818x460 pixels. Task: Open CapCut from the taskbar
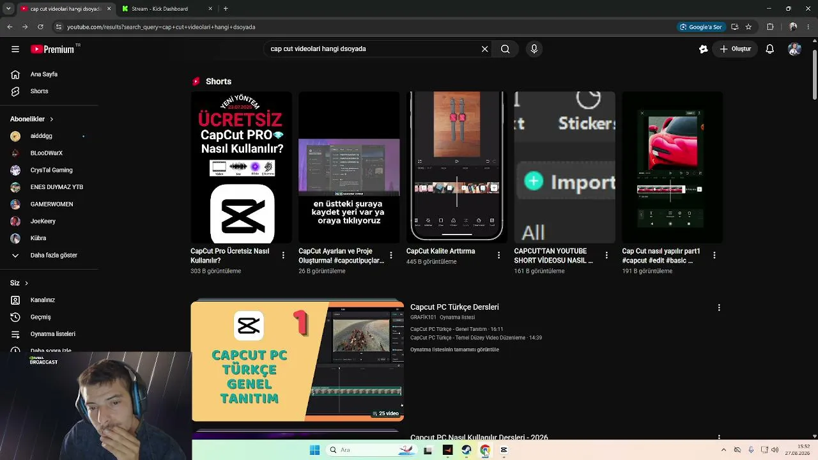pyautogui.click(x=504, y=450)
